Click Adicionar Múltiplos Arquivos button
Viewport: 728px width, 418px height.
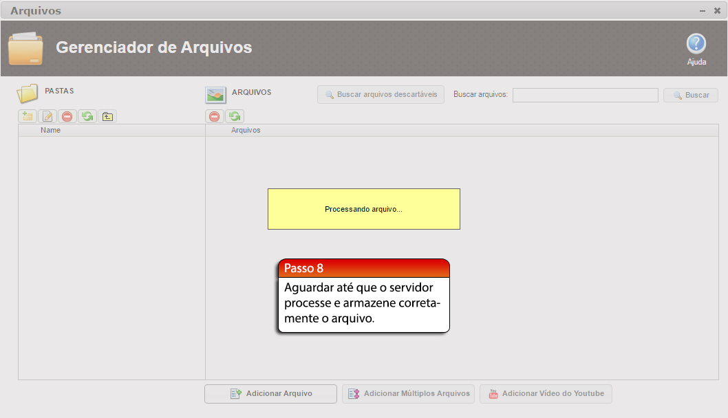[408, 394]
